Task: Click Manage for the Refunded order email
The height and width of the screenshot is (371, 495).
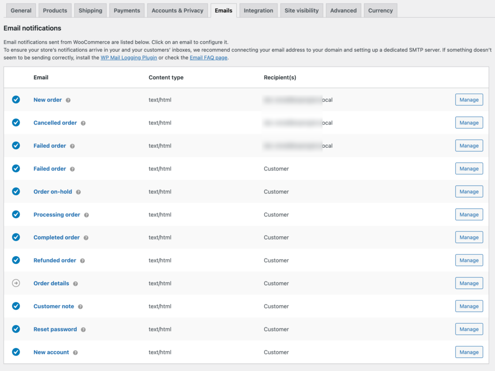Action: point(469,260)
